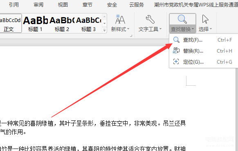Screen dimensions: 238x151
Task: Collapse the 查找替换 dropdown label
Action: (x=182, y=29)
